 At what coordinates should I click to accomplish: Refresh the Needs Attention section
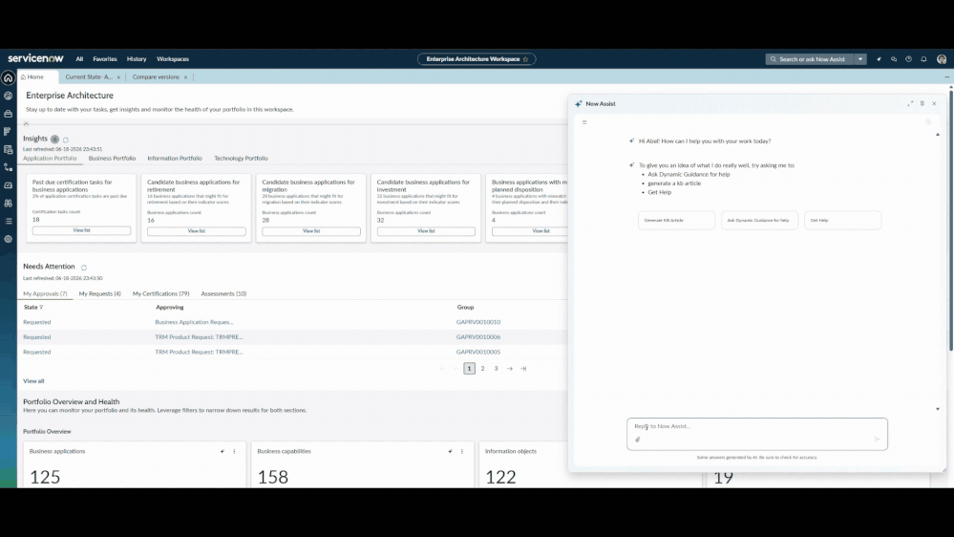coord(84,268)
